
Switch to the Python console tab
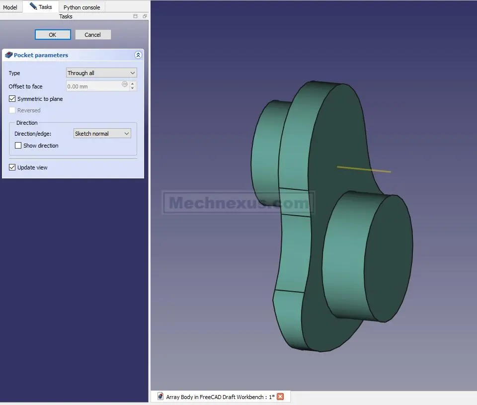click(81, 7)
